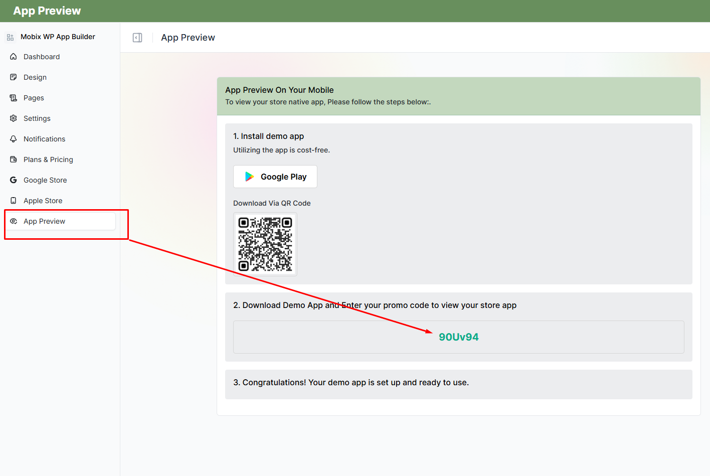Click the Plans & Pricing wallet icon

pyautogui.click(x=14, y=160)
